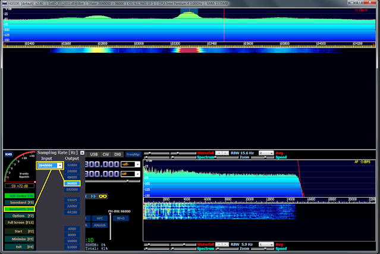
Task: Open upper Avg dropdown showing 2
Action: coord(266,153)
